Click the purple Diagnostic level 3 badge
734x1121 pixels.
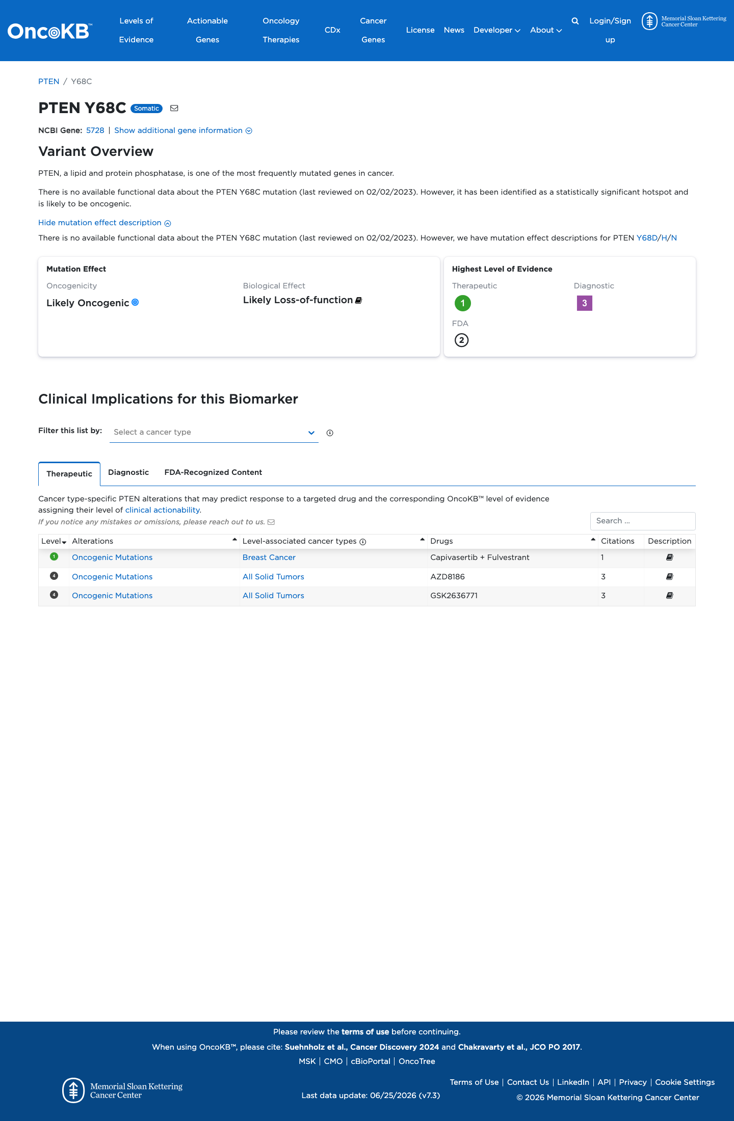click(x=584, y=303)
